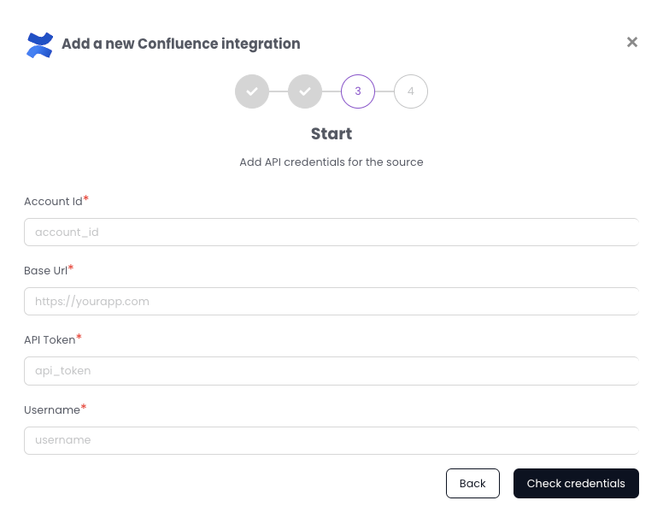669x524 pixels.
Task: Click 'Add API credentials for the source' text
Action: pyautogui.click(x=332, y=162)
